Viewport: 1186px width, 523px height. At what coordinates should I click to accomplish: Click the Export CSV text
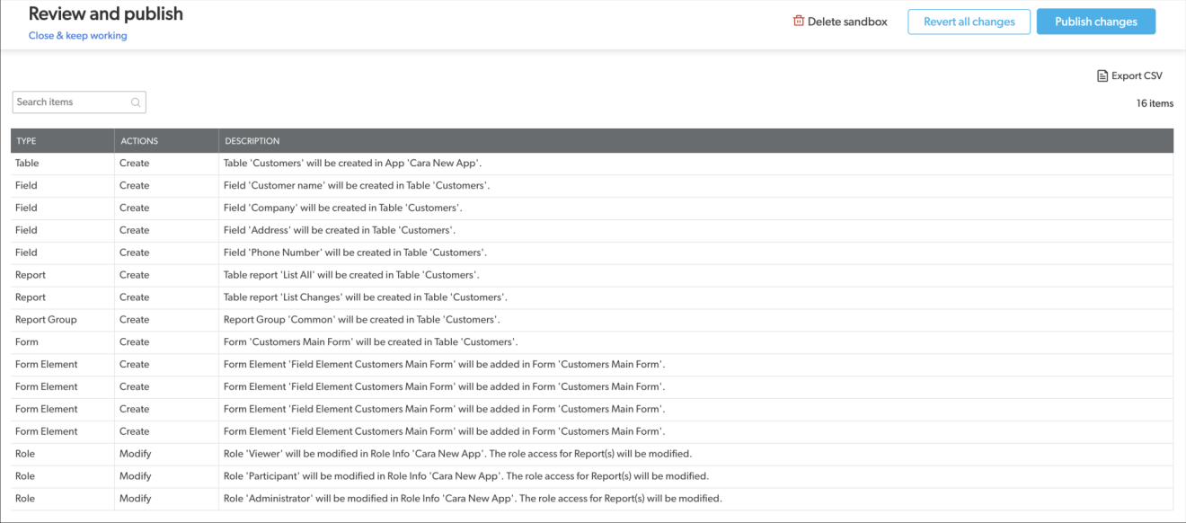[x=1137, y=76]
